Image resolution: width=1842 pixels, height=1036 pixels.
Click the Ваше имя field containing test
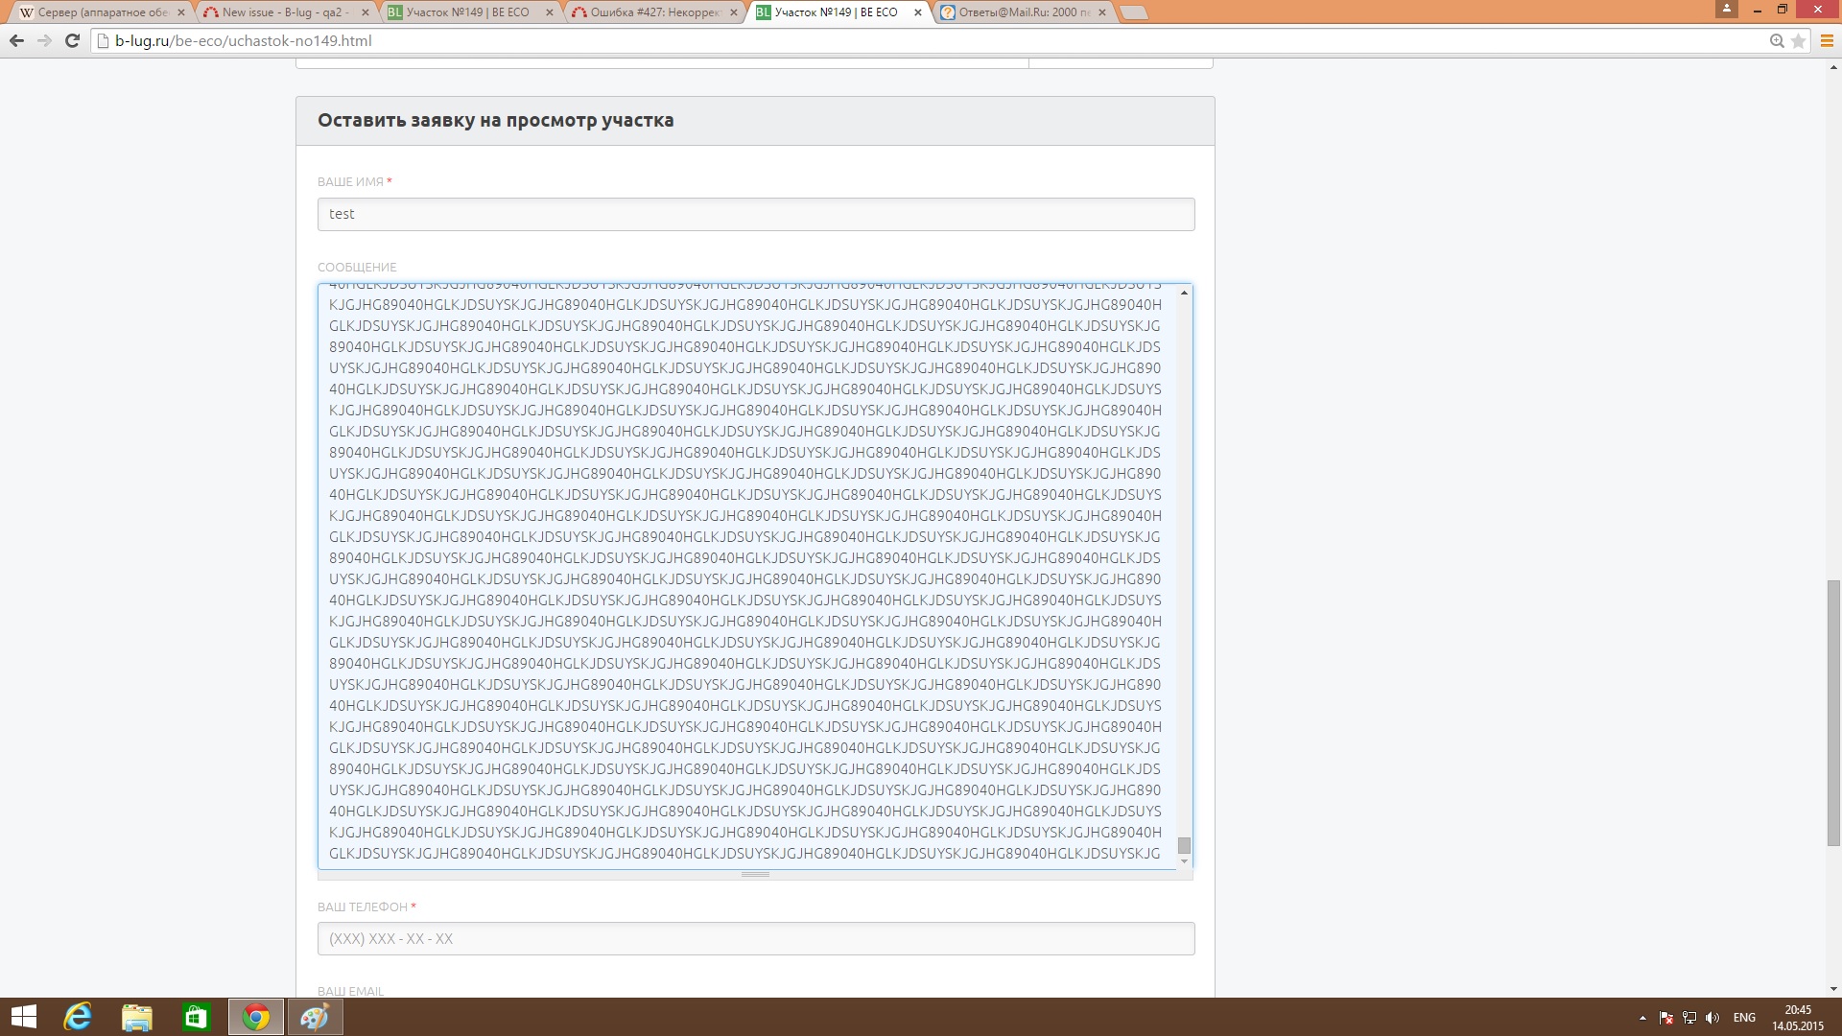click(755, 214)
